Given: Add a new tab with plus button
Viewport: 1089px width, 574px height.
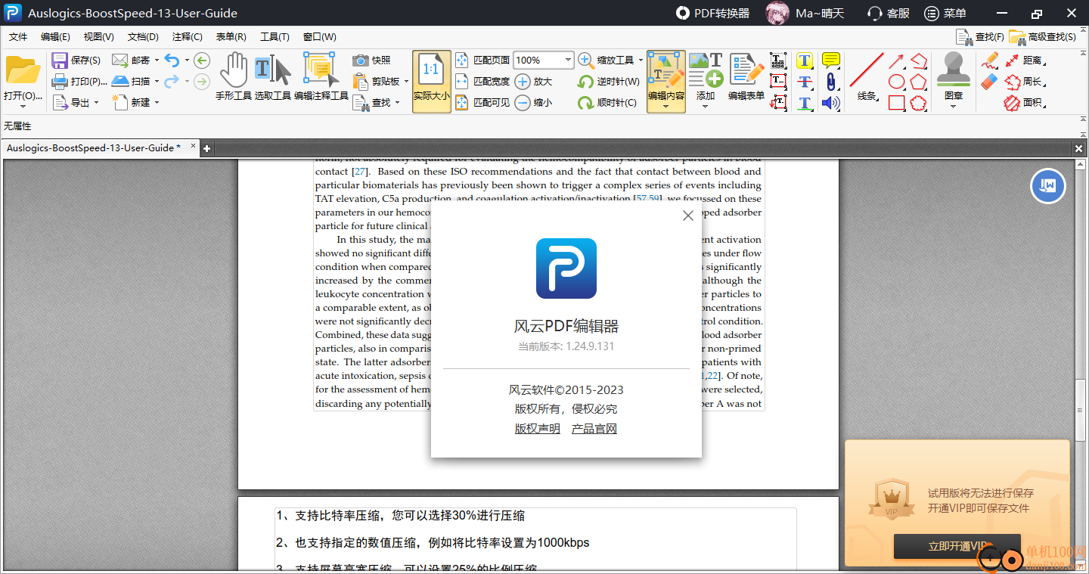Looking at the screenshot, I should coord(206,149).
